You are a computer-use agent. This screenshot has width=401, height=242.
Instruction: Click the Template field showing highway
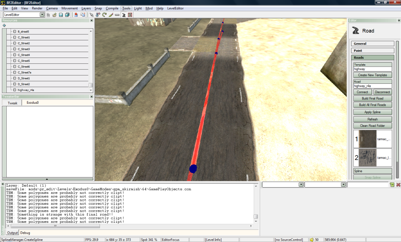373,69
